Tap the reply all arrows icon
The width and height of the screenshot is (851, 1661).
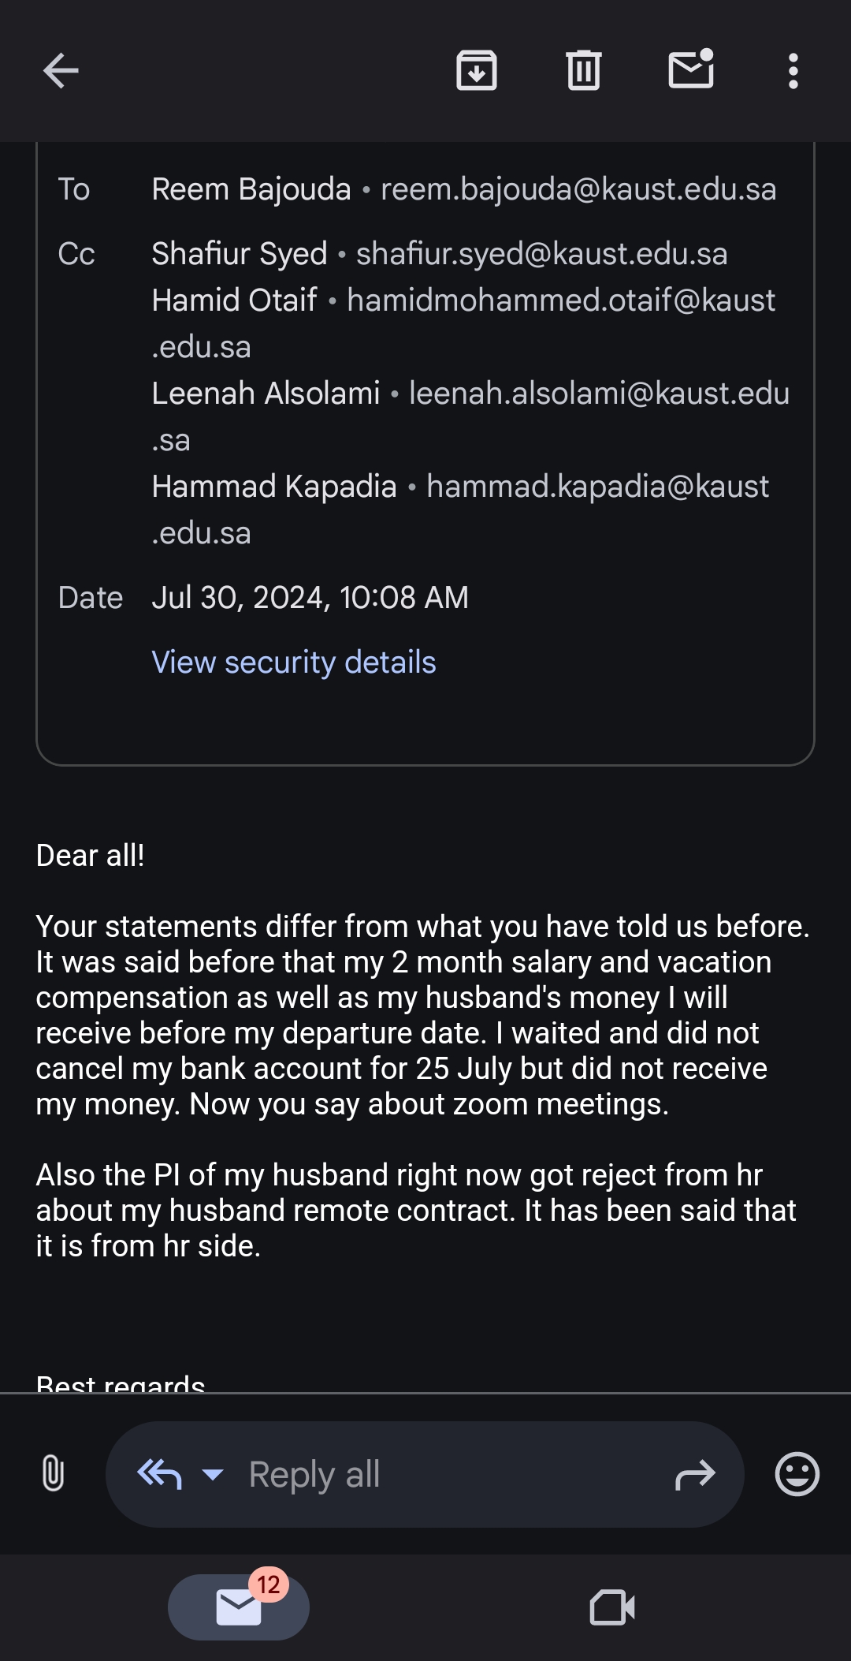pyautogui.click(x=160, y=1473)
